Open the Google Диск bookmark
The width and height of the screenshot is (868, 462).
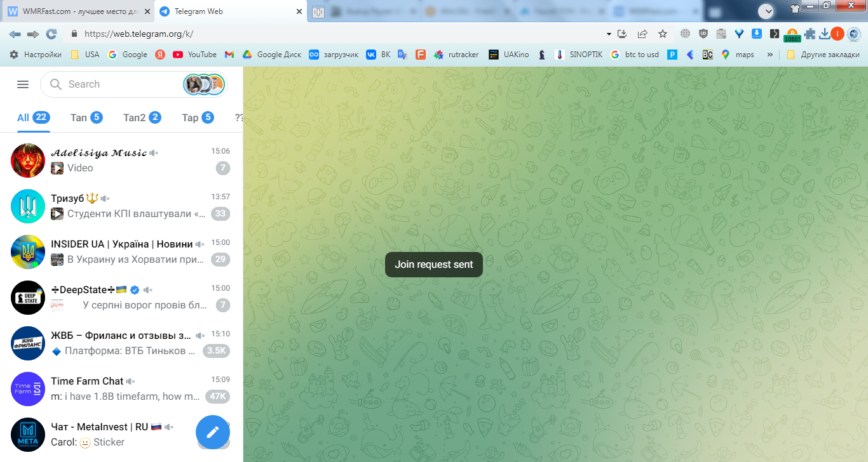pyautogui.click(x=272, y=55)
